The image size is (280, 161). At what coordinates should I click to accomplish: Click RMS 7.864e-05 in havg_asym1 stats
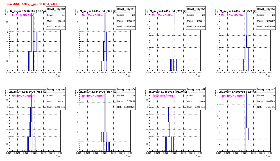tap(126, 26)
